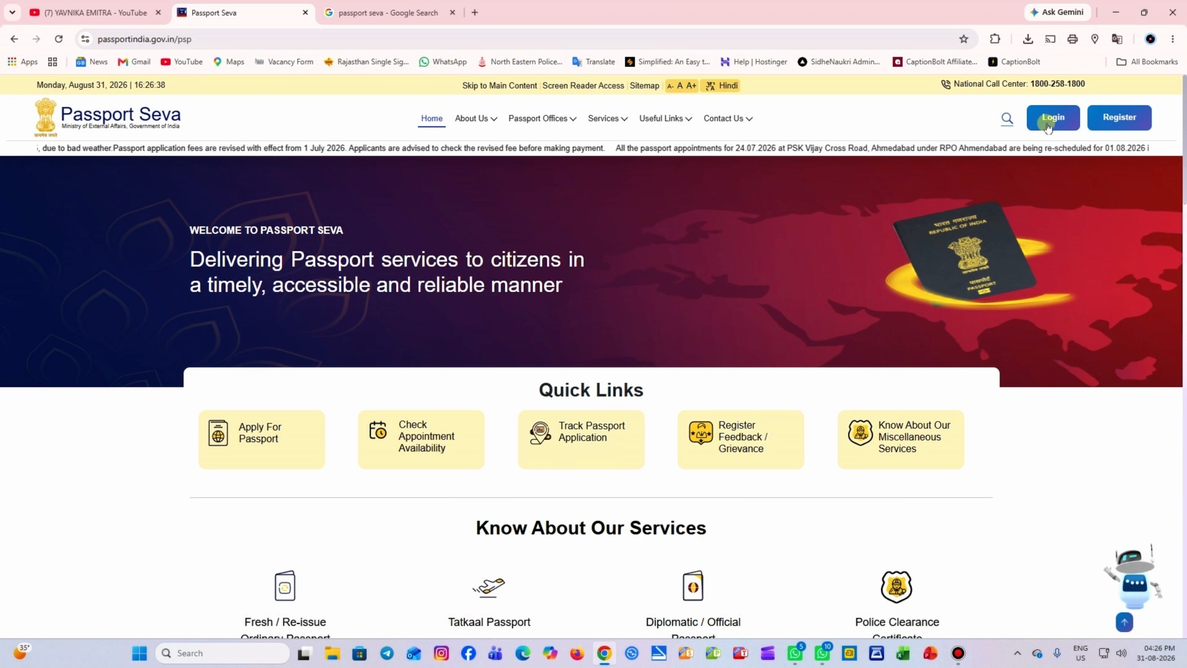Click the Windows taskbar Search box
Viewport: 1187px width, 668px height.
point(223,653)
